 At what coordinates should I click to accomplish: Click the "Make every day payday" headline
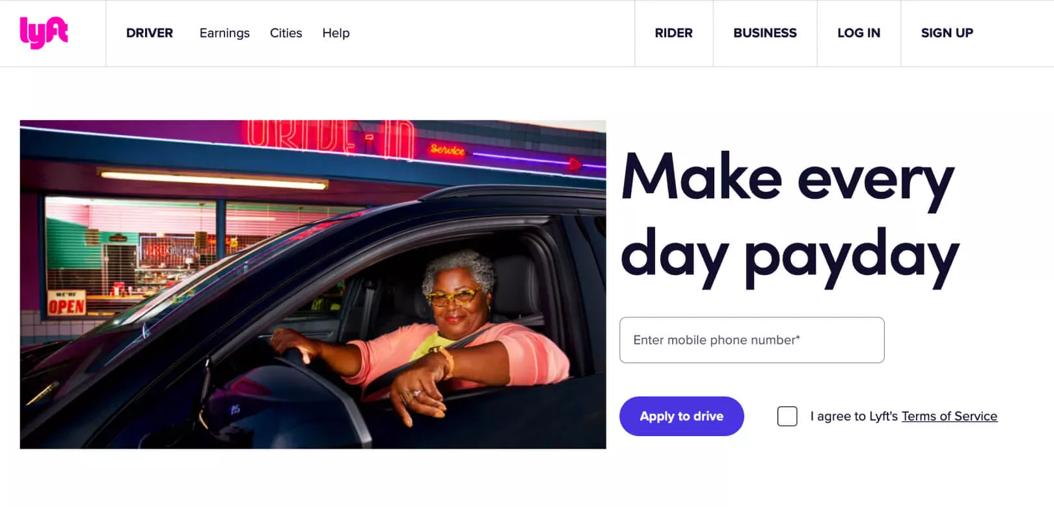click(789, 218)
